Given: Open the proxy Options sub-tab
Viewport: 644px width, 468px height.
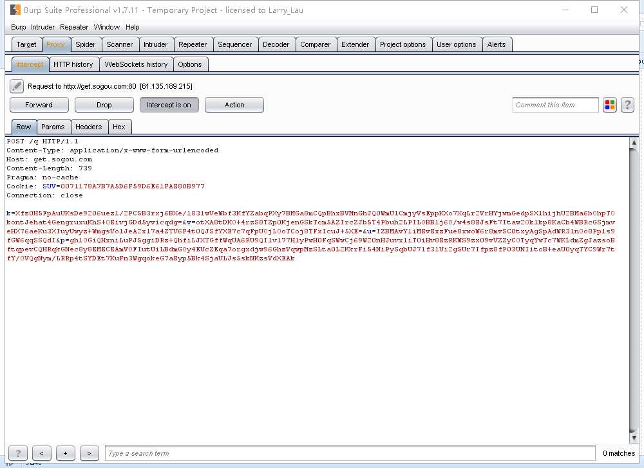Looking at the screenshot, I should point(190,64).
